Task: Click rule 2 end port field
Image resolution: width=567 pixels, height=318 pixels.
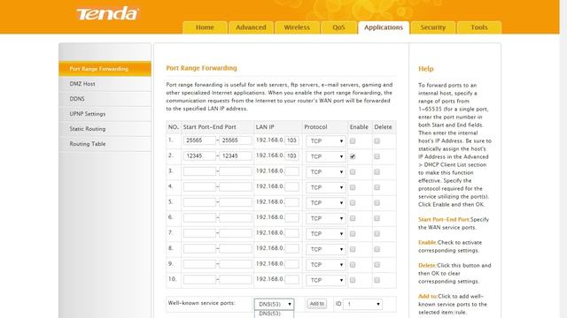Action: pyautogui.click(x=236, y=156)
